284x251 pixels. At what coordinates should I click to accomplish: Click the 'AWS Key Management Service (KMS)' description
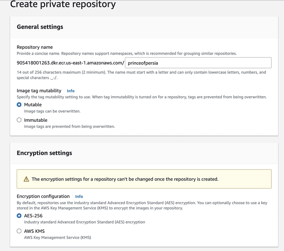coord(58,238)
